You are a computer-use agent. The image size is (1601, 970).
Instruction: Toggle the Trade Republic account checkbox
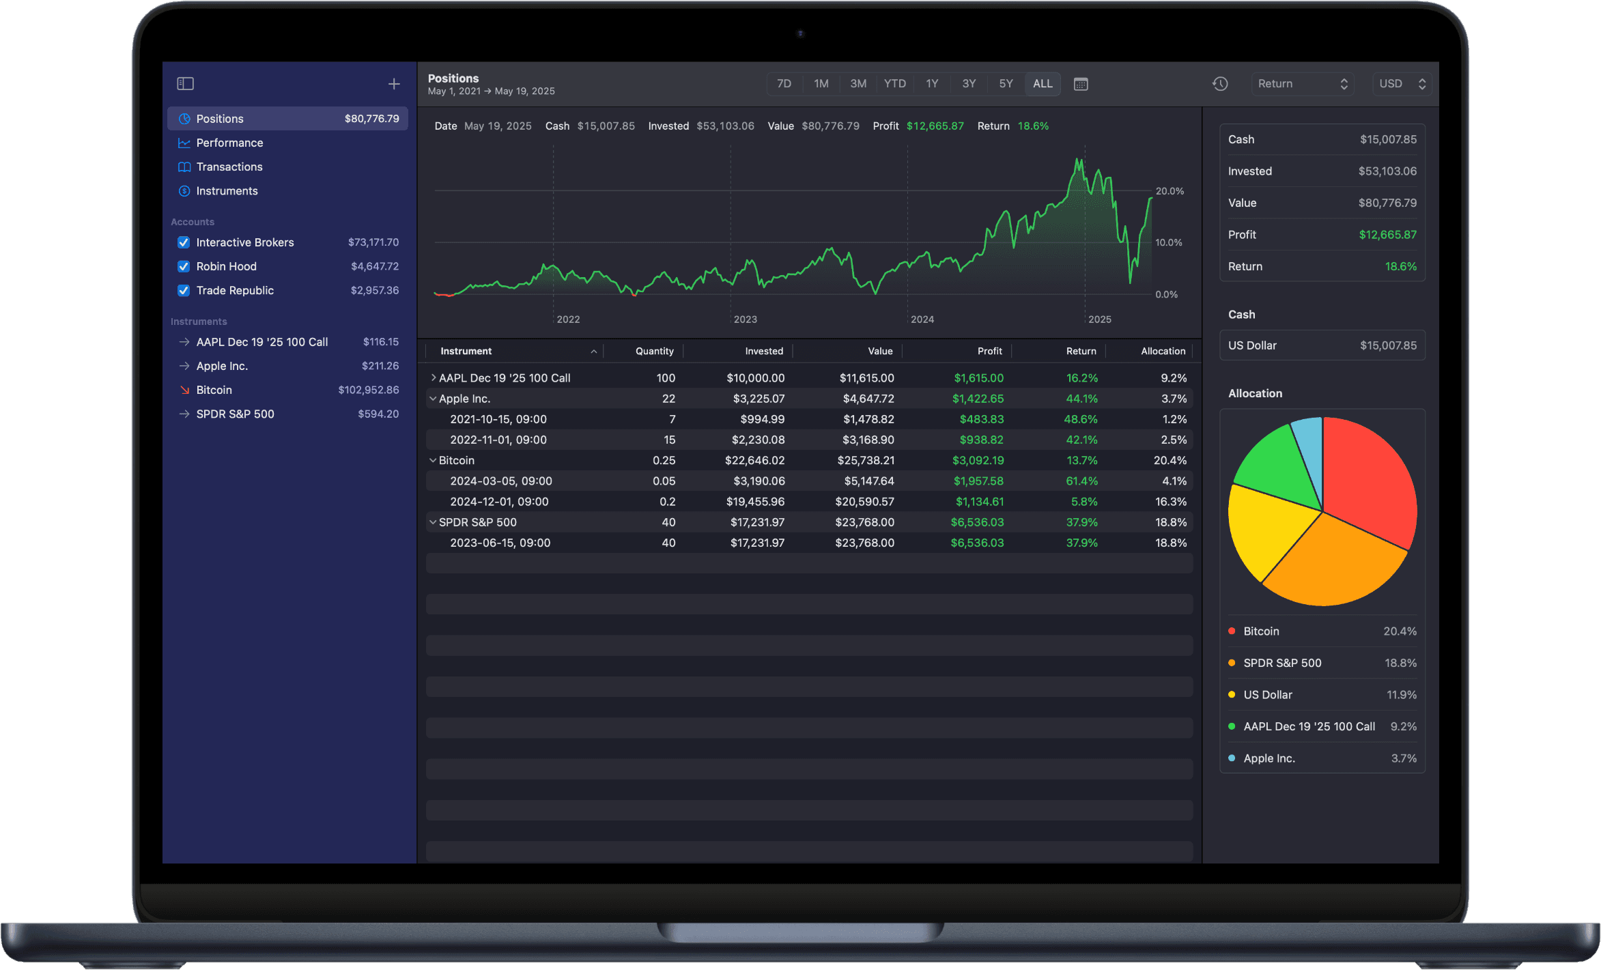pyautogui.click(x=183, y=290)
